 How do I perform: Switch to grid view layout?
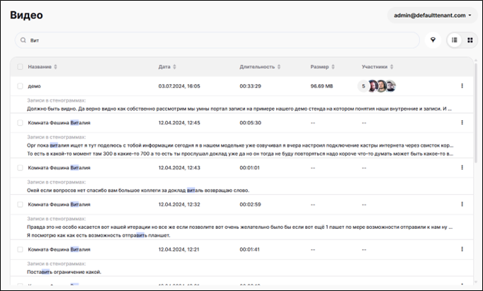click(x=470, y=40)
